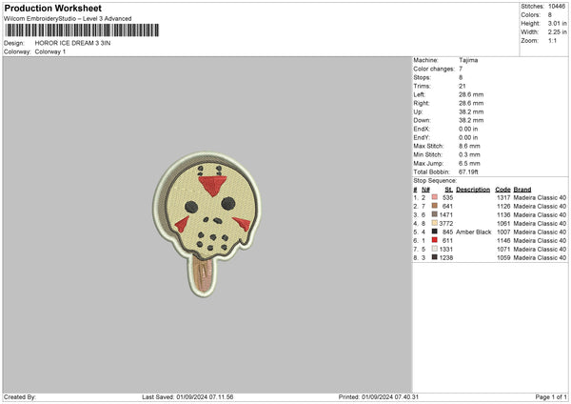571x404 pixels.
Task: Click the 'Description' column header
Action: [x=473, y=190]
